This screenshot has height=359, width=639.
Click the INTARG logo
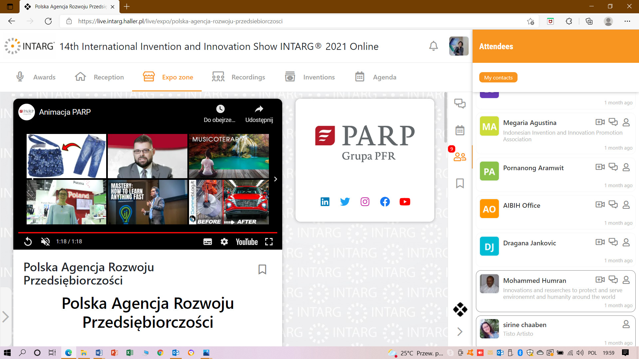pyautogui.click(x=29, y=46)
